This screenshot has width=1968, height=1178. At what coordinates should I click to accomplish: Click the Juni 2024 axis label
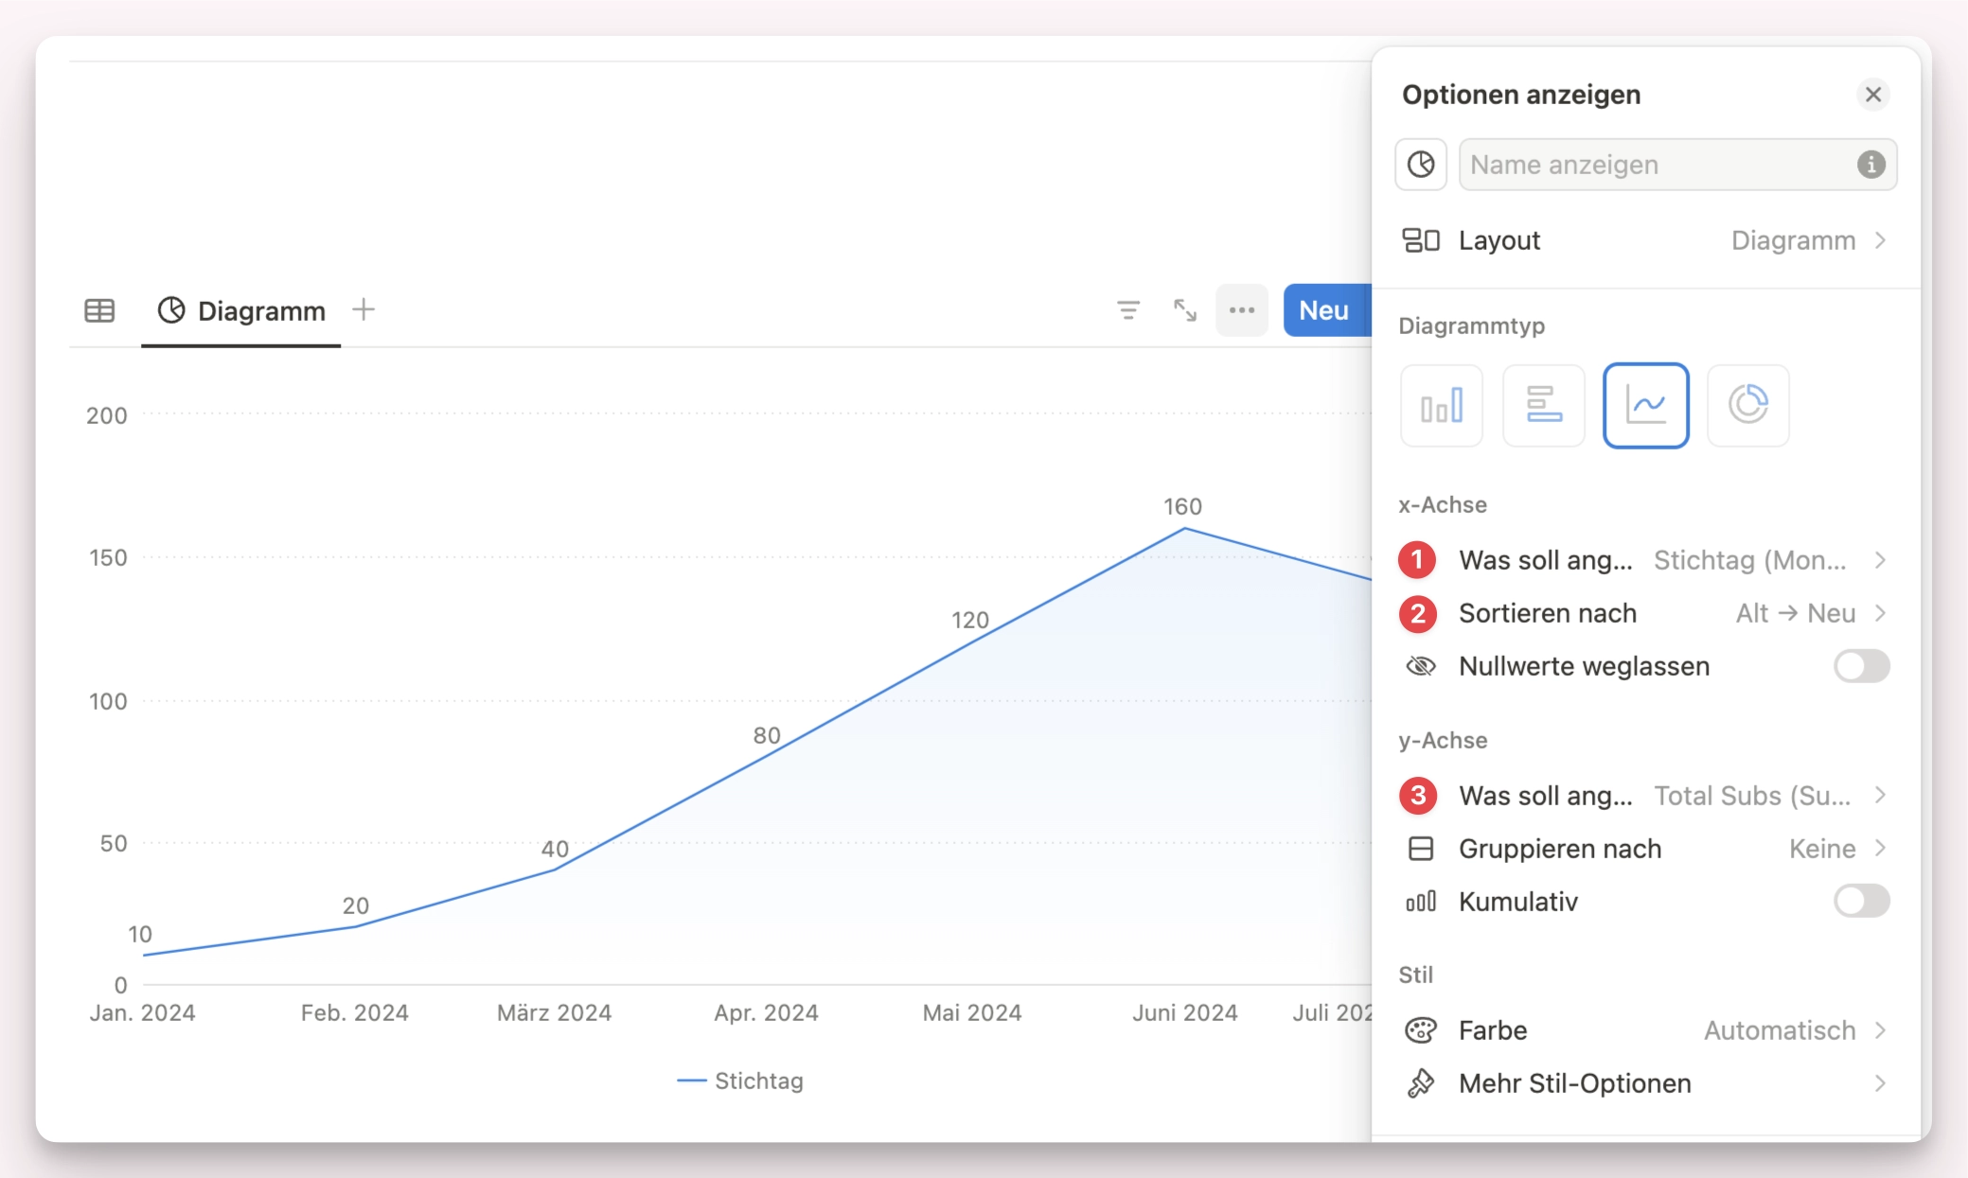[1185, 1012]
